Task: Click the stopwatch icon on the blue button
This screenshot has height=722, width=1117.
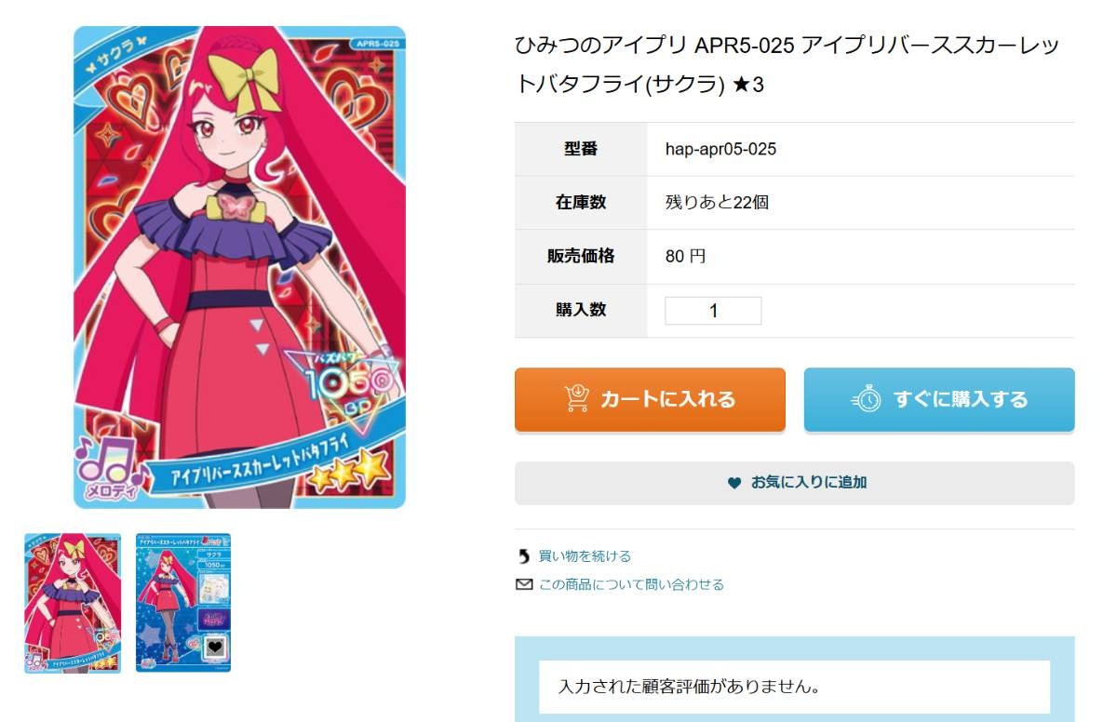Action: (867, 399)
